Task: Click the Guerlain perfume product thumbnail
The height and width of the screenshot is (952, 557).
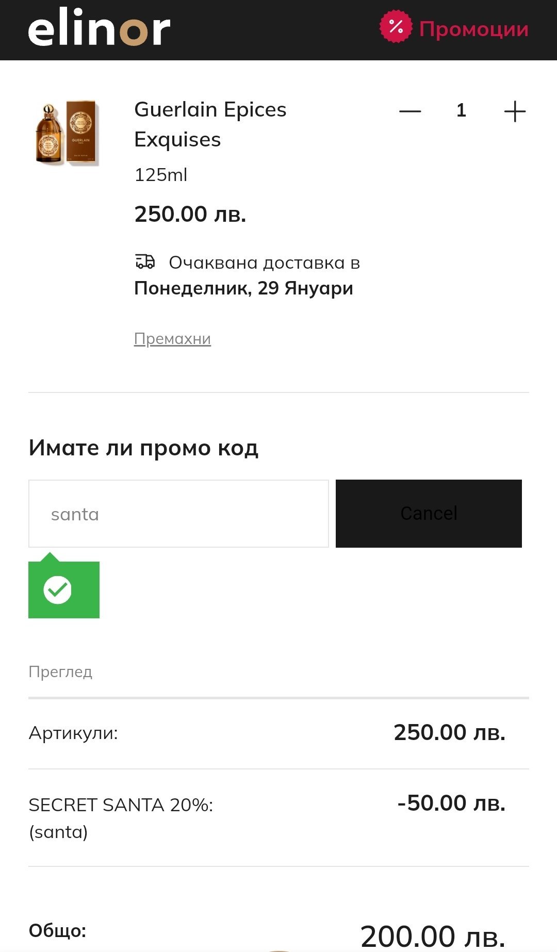Action: coord(67,133)
